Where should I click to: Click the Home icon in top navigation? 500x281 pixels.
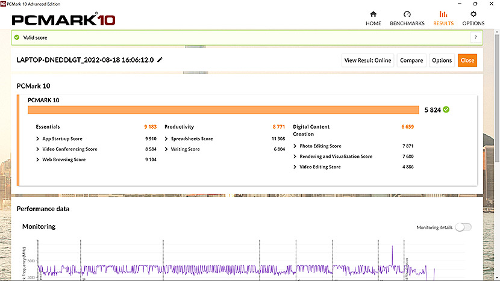373,14
